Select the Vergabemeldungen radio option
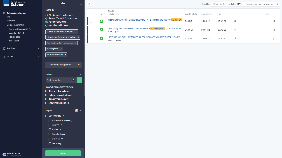 coord(46,25)
